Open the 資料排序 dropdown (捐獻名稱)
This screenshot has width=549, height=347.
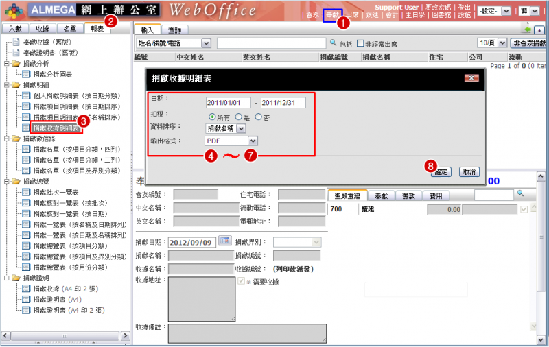[226, 128]
